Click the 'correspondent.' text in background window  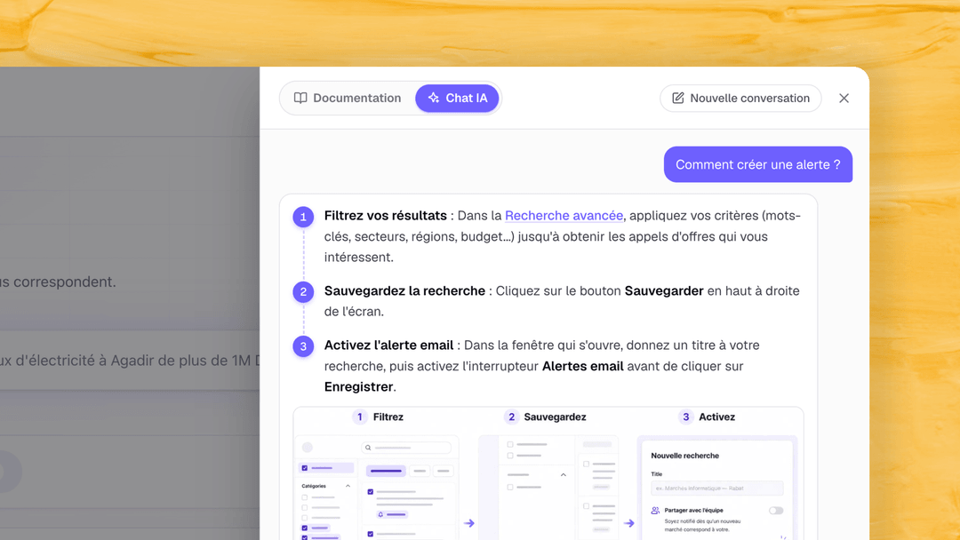(64, 282)
